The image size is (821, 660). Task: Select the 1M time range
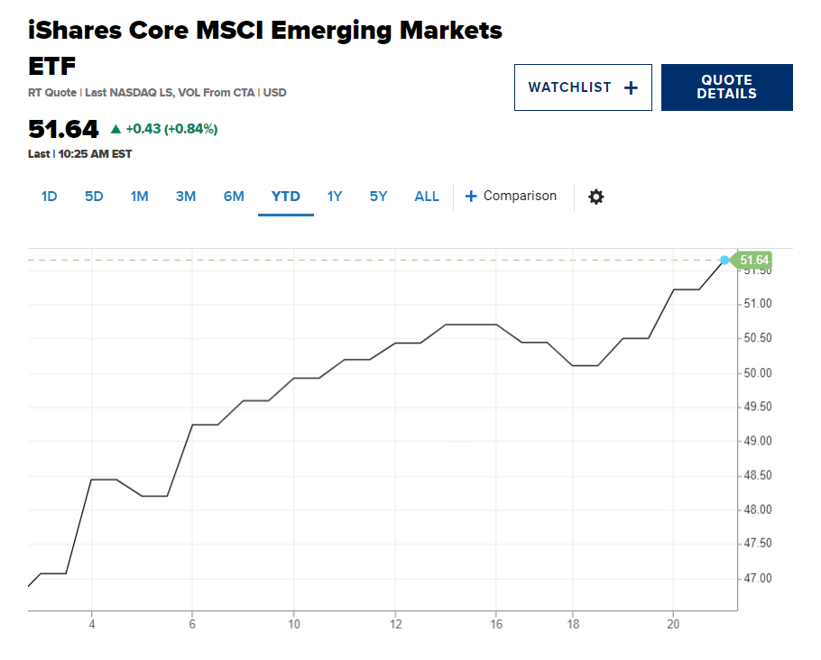pos(139,197)
